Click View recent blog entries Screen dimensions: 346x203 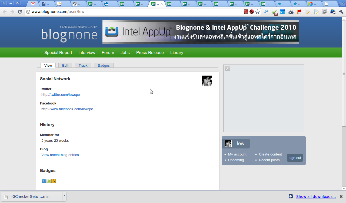pyautogui.click(x=60, y=155)
